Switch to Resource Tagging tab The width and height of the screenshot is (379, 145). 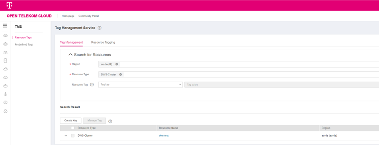(103, 42)
